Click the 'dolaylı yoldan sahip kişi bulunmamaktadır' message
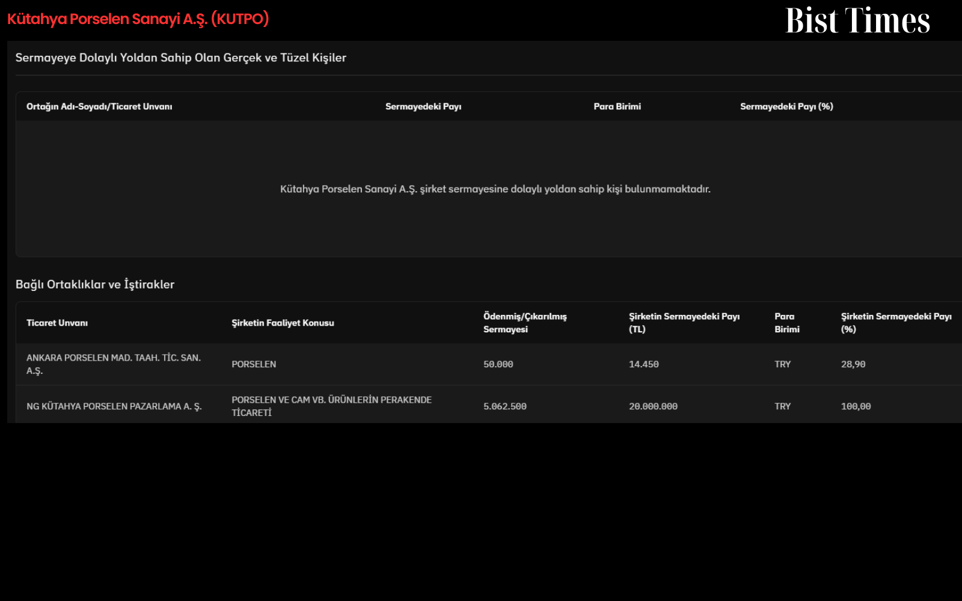The width and height of the screenshot is (962, 601). (495, 189)
